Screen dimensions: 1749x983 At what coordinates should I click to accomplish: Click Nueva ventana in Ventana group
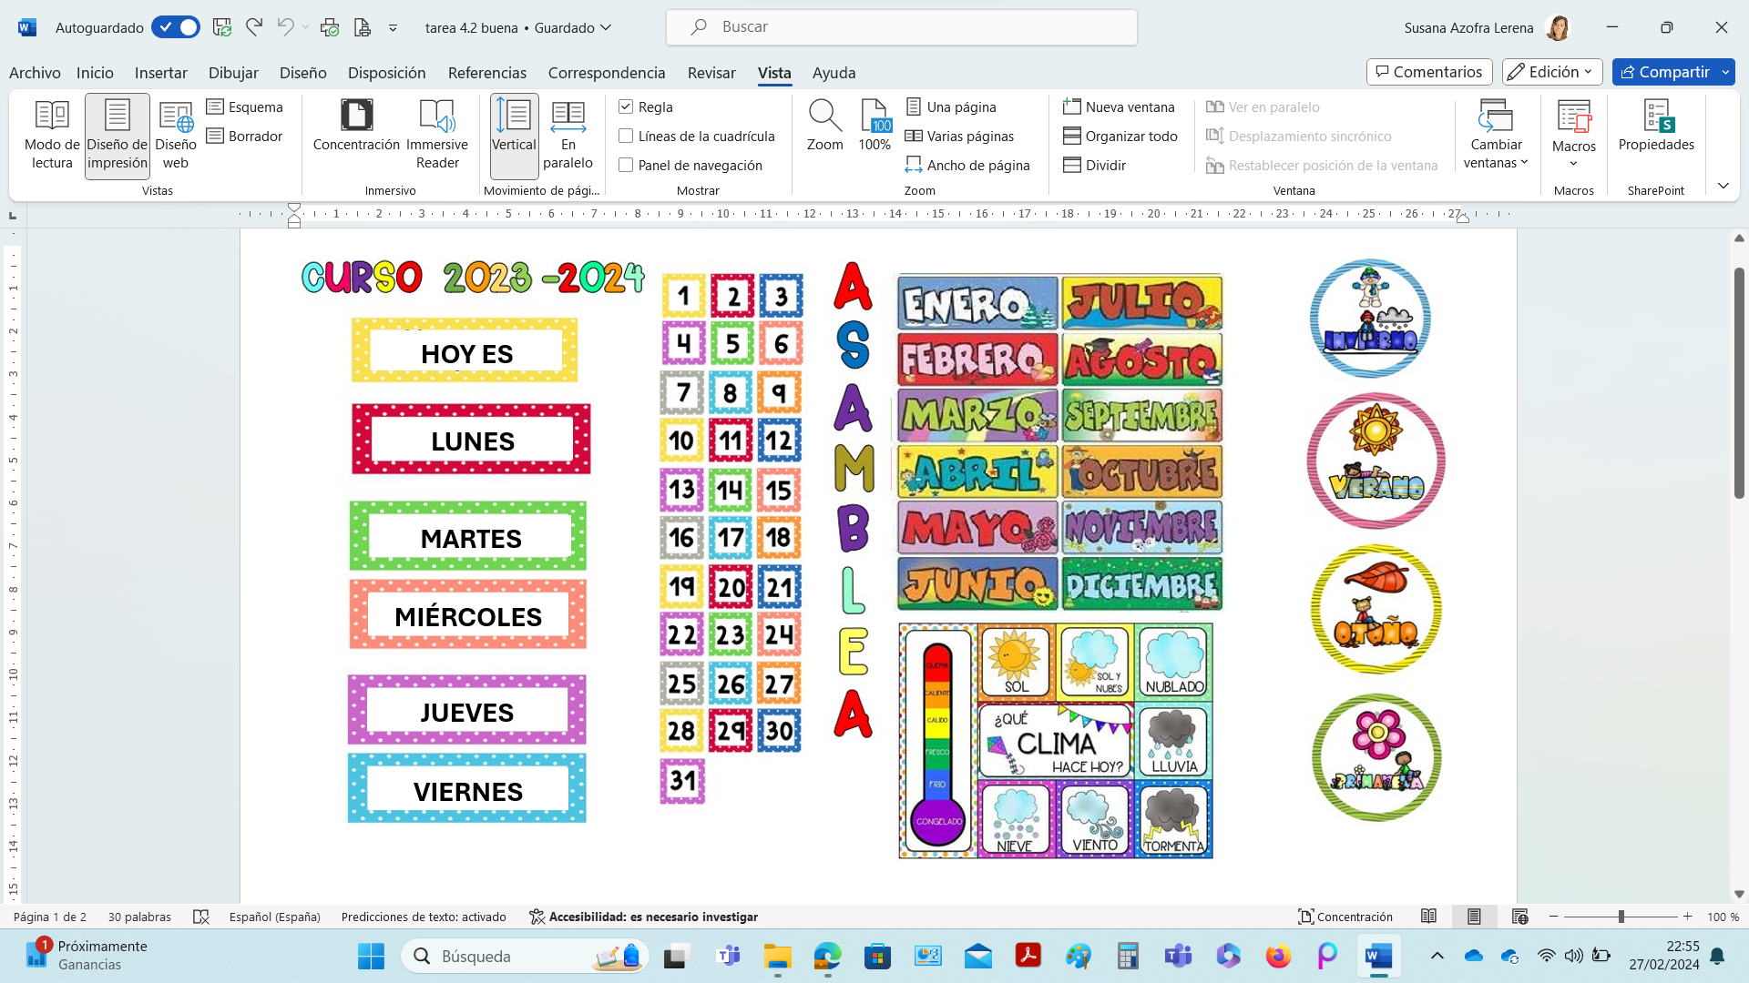(1120, 106)
